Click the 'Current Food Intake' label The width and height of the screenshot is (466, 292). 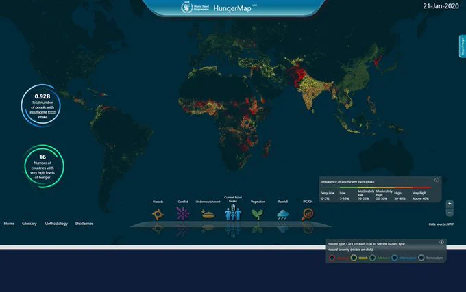(233, 199)
